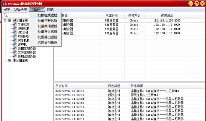Image resolution: width=206 pixels, height=121 pixels.
Task: Close the 批量操作 menu from the menu bar
Action: point(37,9)
